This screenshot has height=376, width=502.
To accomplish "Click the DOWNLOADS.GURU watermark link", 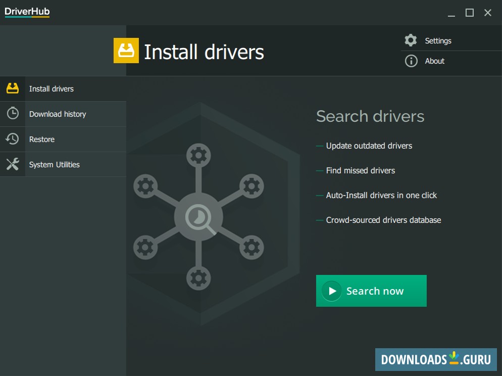I will pyautogui.click(x=435, y=360).
